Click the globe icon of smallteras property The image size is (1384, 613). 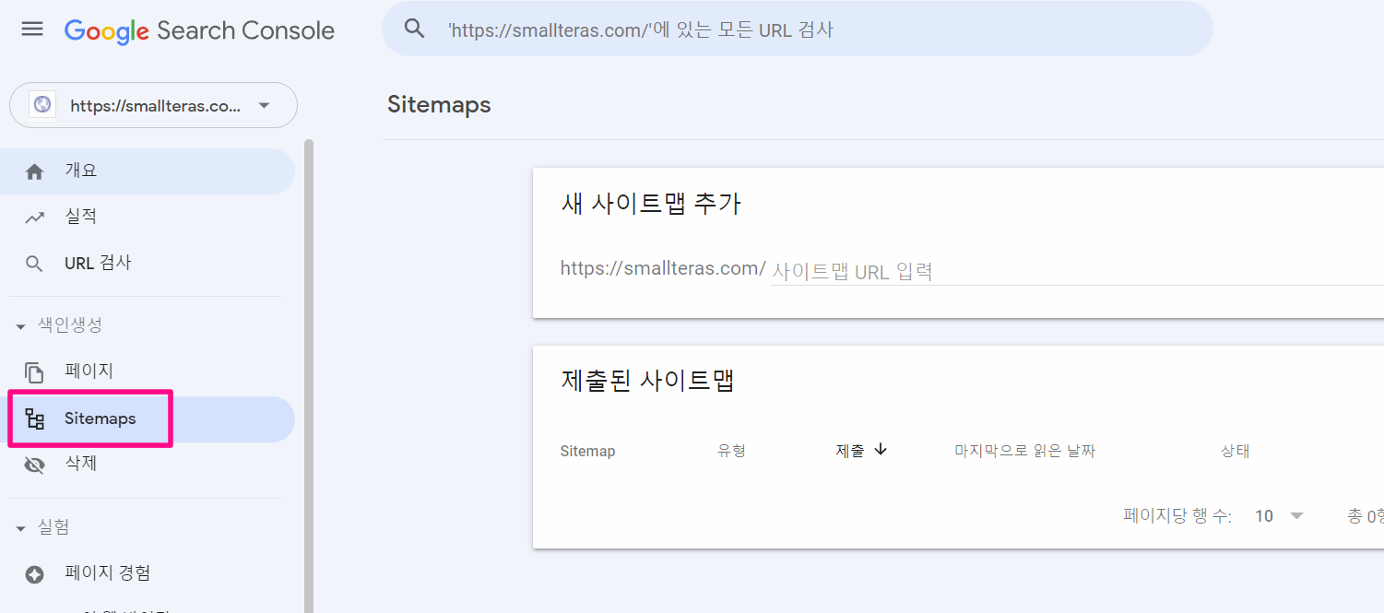pos(42,105)
